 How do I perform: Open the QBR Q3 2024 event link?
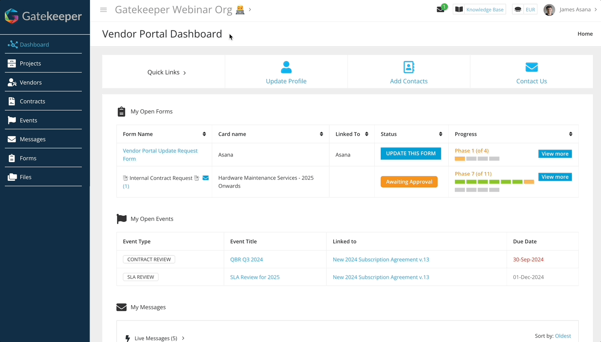pyautogui.click(x=246, y=259)
